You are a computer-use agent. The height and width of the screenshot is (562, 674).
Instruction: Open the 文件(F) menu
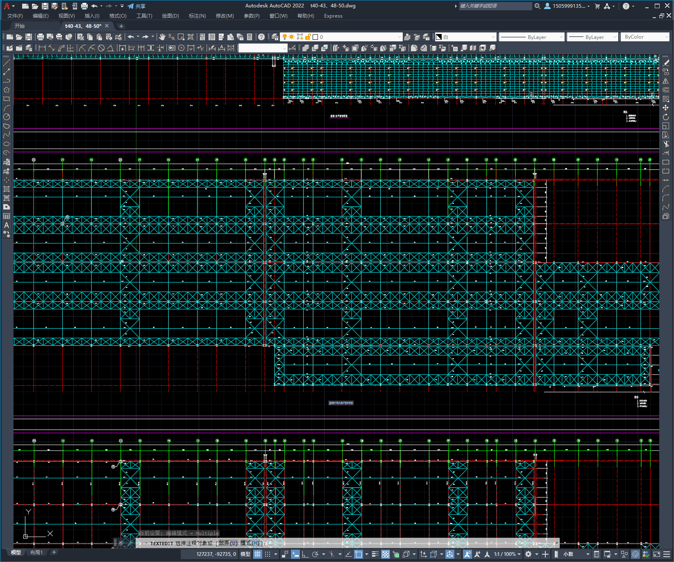[x=15, y=16]
